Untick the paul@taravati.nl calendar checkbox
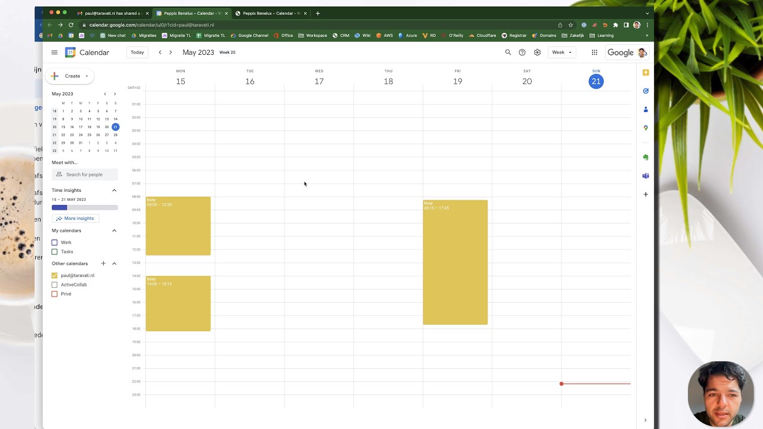Viewport: 763px width, 429px height. coord(55,275)
